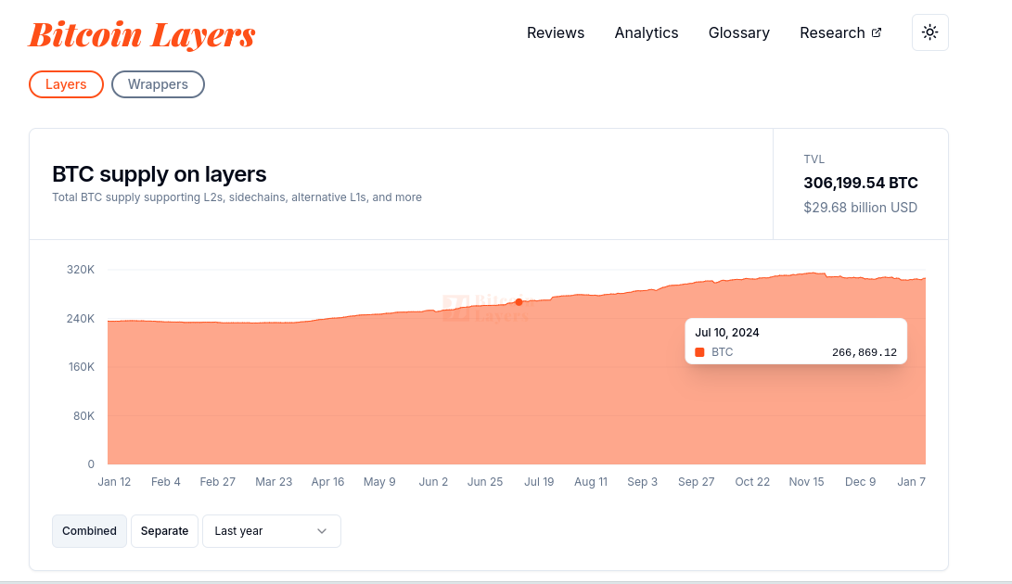Select the Combined view option
This screenshot has width=1012, height=584.
[x=89, y=530]
